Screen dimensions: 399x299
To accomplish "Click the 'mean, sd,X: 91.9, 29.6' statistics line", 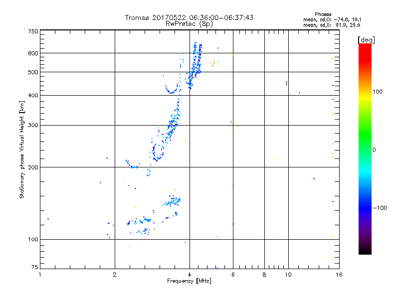I will (332, 25).
